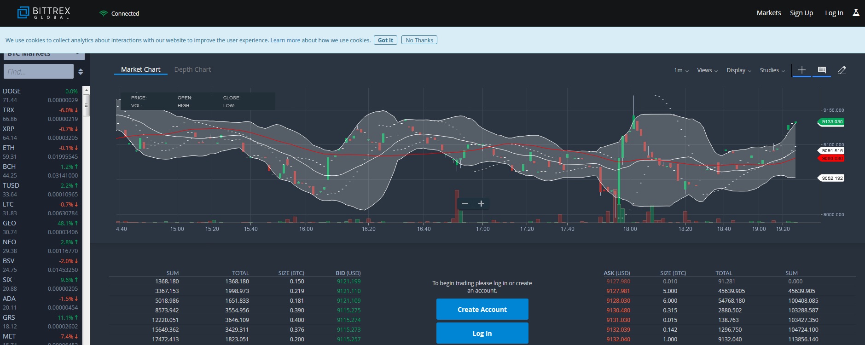The height and width of the screenshot is (345, 865).
Task: Select the pencil drawing tool
Action: [842, 70]
